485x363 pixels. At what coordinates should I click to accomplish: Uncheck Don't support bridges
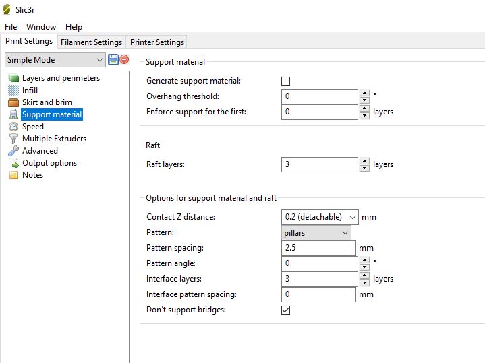(x=286, y=310)
